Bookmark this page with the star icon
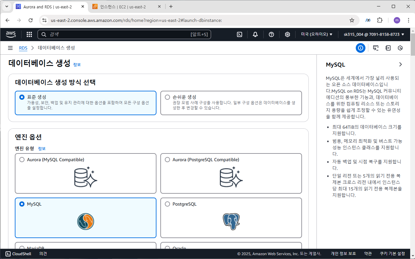Viewport: 415px width, 259px height. tap(352, 20)
